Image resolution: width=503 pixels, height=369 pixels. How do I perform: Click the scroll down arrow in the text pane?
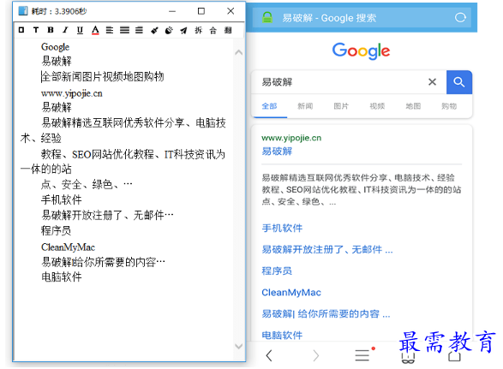point(239,346)
